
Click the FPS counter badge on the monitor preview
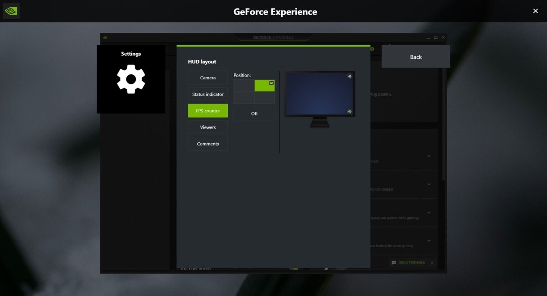pyautogui.click(x=349, y=76)
